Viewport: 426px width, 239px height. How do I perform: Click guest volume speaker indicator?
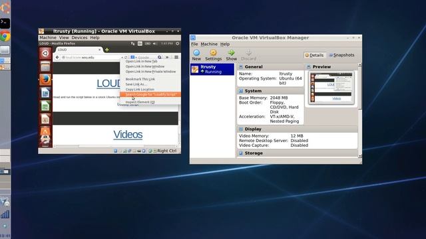[x=155, y=44]
